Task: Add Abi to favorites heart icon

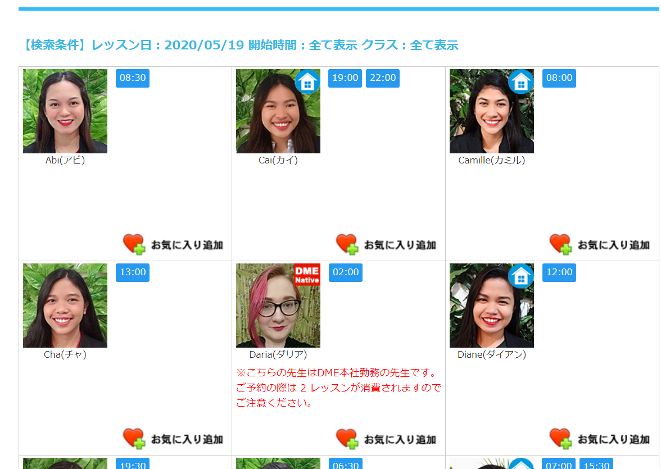Action: (134, 244)
